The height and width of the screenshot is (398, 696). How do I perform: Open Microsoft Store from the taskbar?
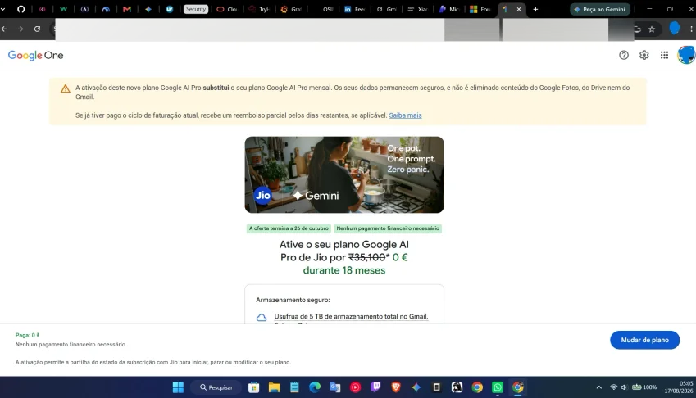pos(253,387)
